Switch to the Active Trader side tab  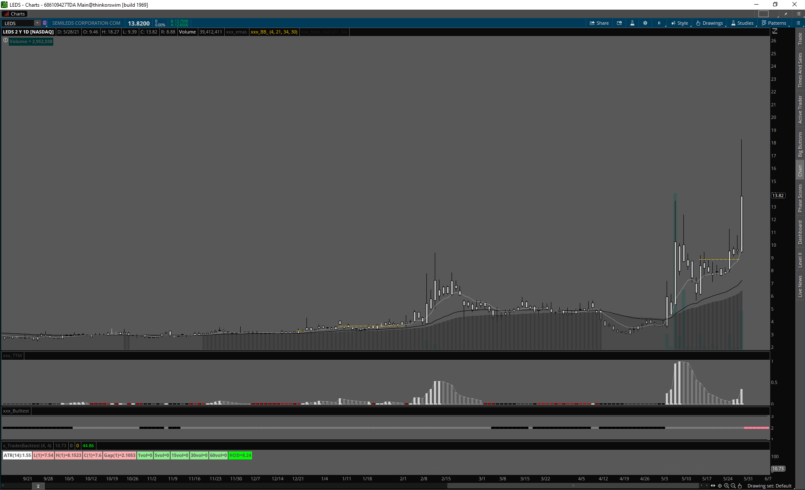pos(800,109)
